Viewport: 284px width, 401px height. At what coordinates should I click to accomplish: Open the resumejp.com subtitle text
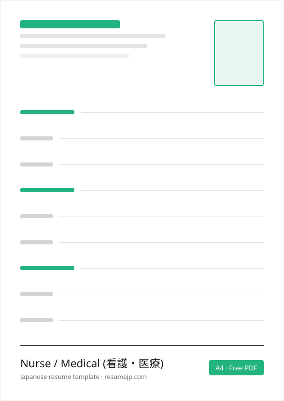tap(83, 377)
